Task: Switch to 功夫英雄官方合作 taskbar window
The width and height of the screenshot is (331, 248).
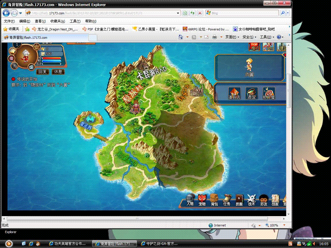Action: (67, 244)
